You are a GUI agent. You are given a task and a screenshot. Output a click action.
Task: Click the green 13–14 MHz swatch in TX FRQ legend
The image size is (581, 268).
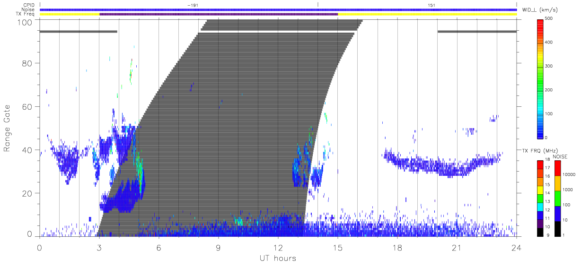click(x=540, y=198)
